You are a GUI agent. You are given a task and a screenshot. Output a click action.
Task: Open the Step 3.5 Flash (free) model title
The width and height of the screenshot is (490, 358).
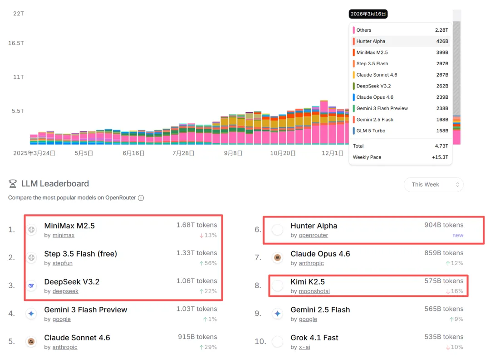(x=81, y=254)
